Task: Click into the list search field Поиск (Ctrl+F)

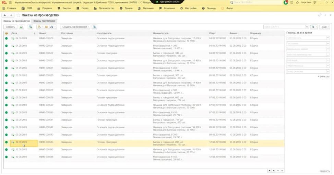Action: 284,27
